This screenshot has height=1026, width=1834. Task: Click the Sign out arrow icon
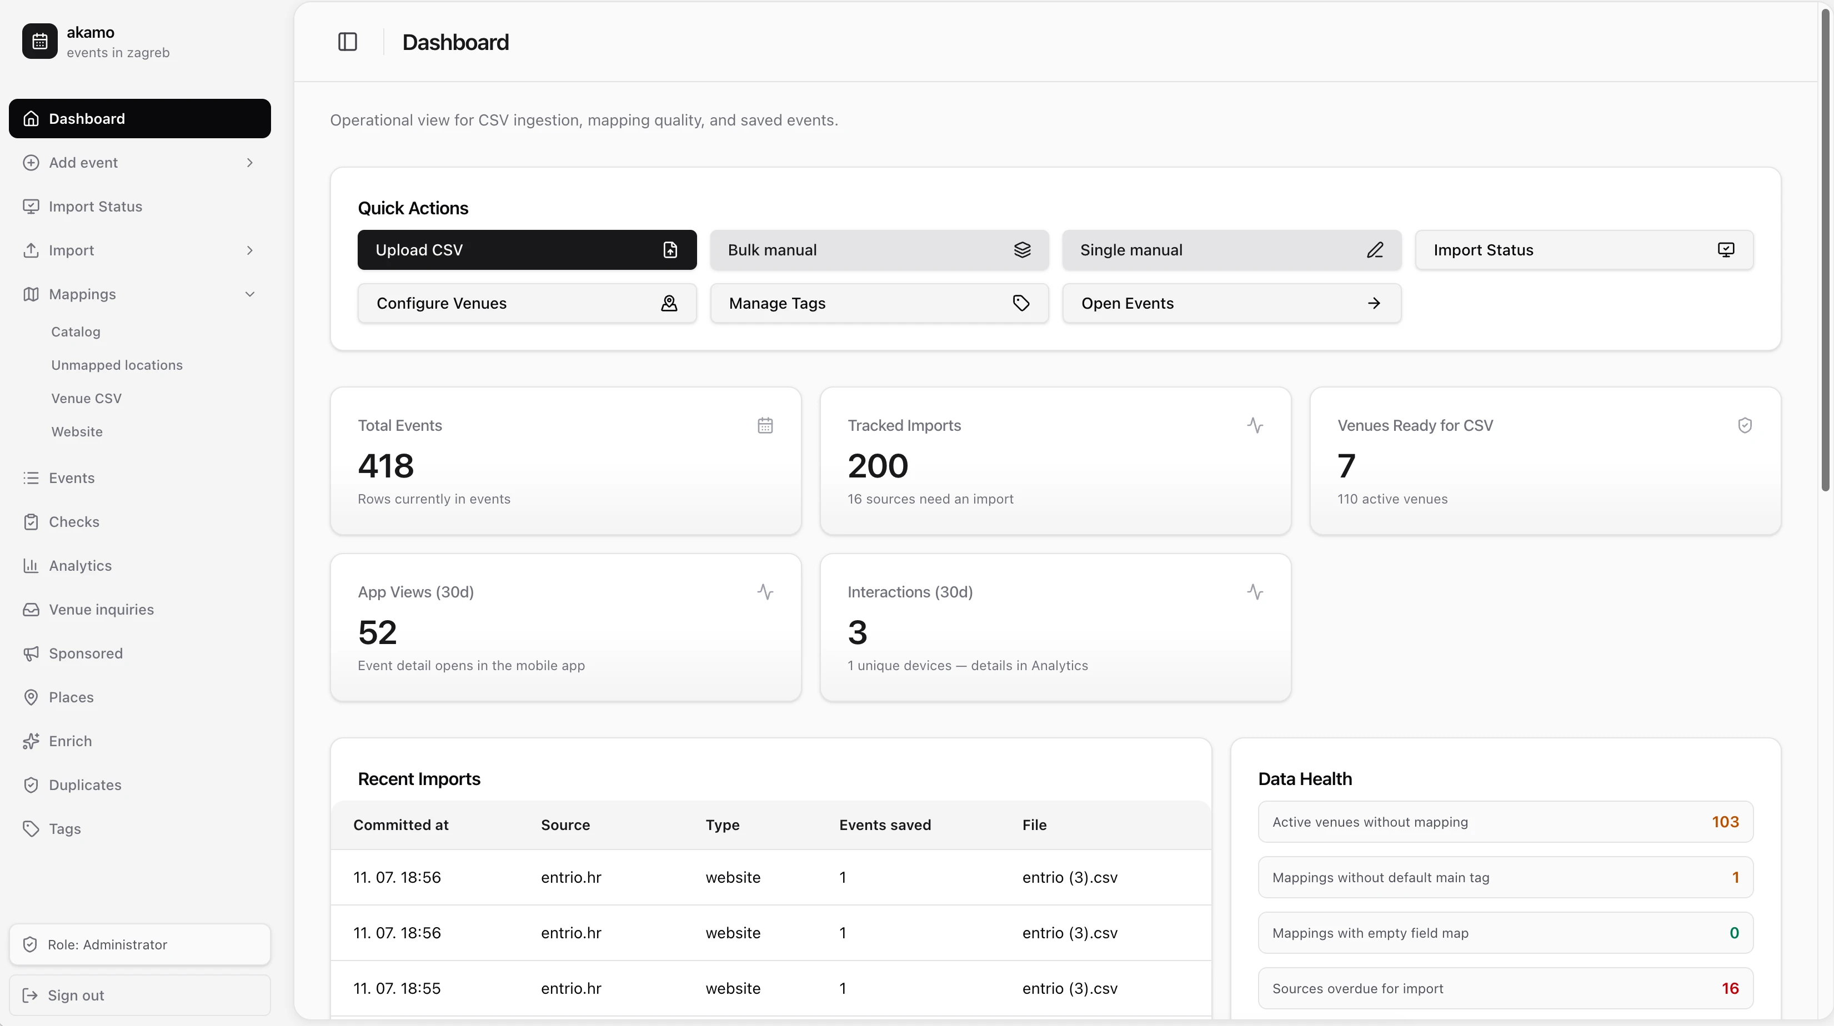pos(30,995)
